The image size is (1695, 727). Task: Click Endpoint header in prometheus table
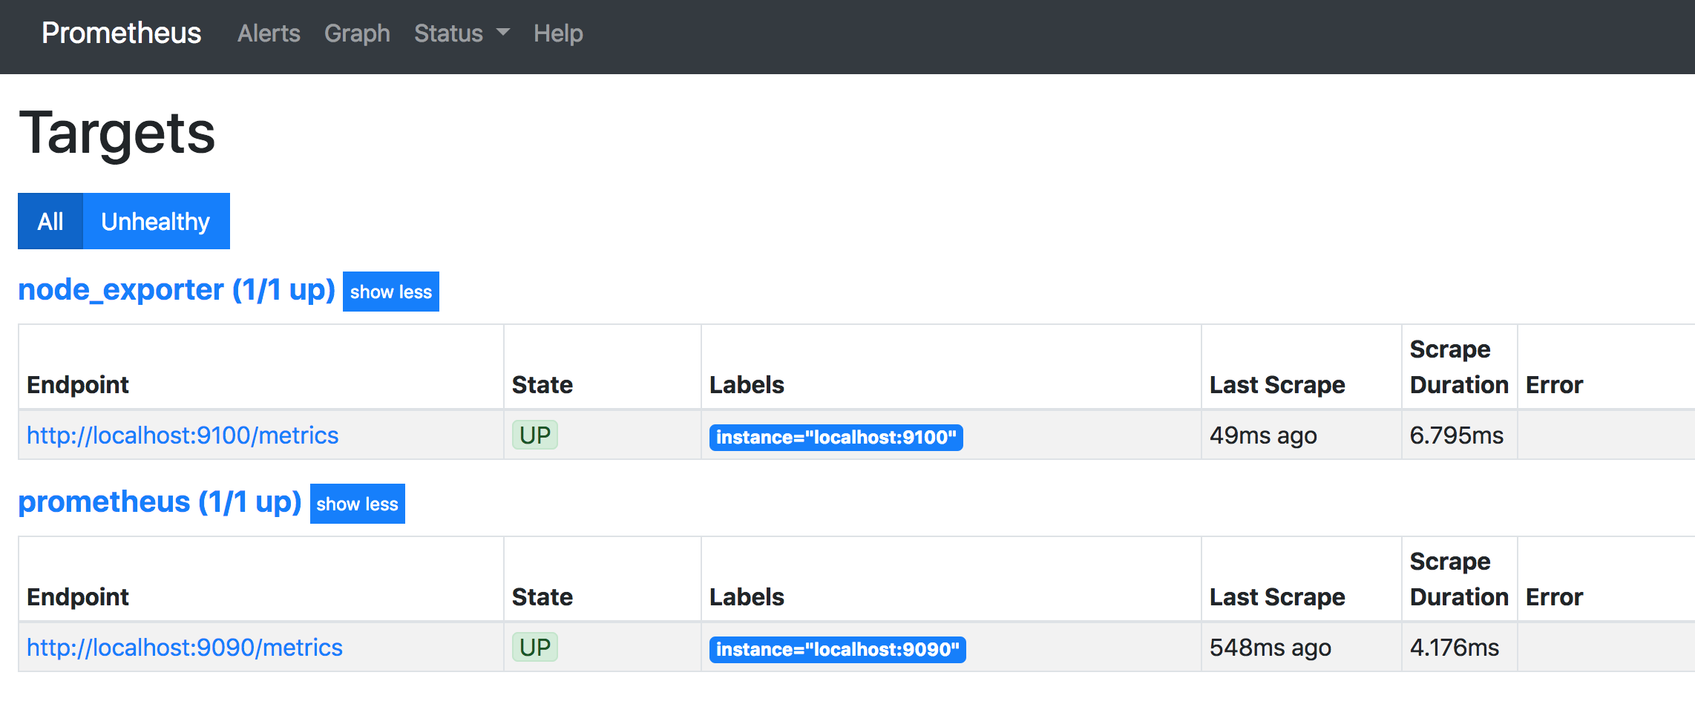(78, 597)
